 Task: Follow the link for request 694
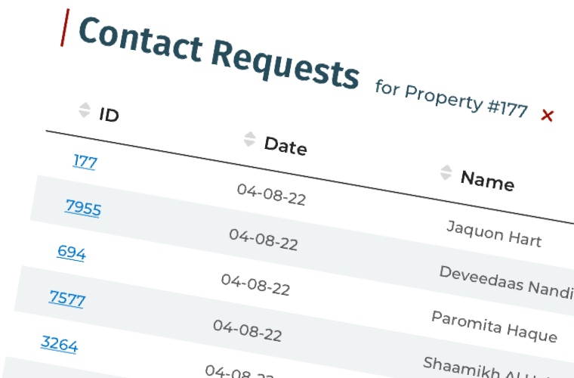(71, 253)
